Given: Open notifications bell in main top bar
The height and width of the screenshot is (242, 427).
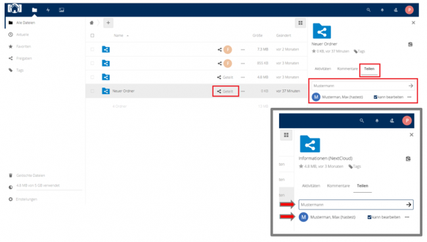Looking at the screenshot, I should coord(382,10).
